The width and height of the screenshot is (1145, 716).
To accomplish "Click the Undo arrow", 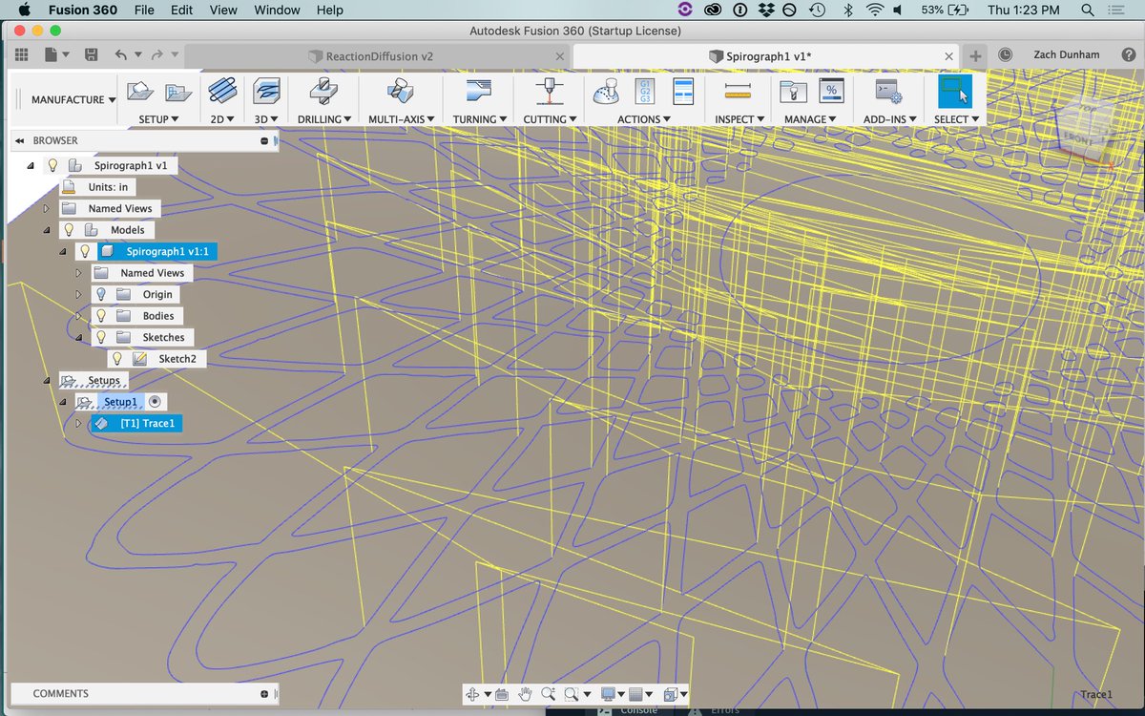I will [120, 55].
